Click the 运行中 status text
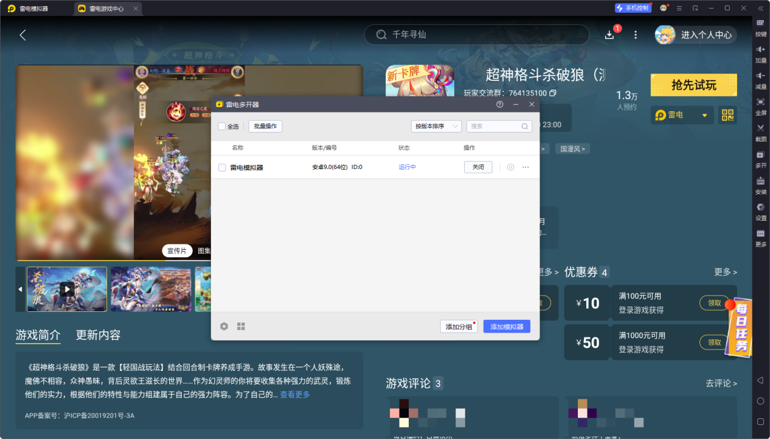770x439 pixels. pyautogui.click(x=408, y=167)
